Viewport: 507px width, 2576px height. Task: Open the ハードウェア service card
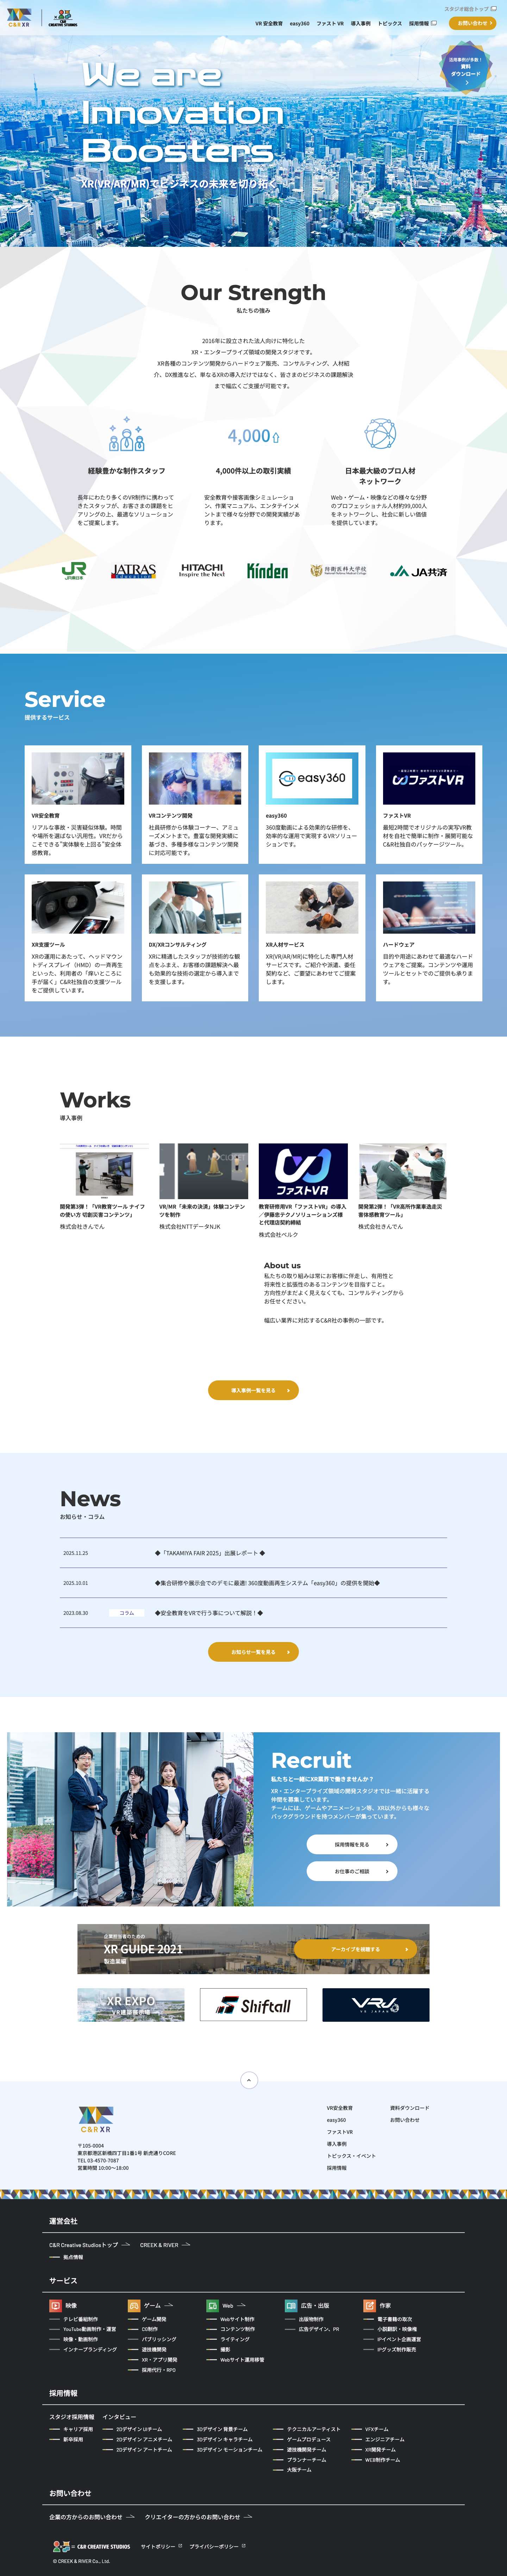coord(429,938)
